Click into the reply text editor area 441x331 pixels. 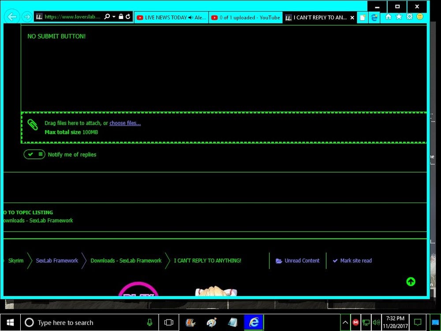(224, 68)
